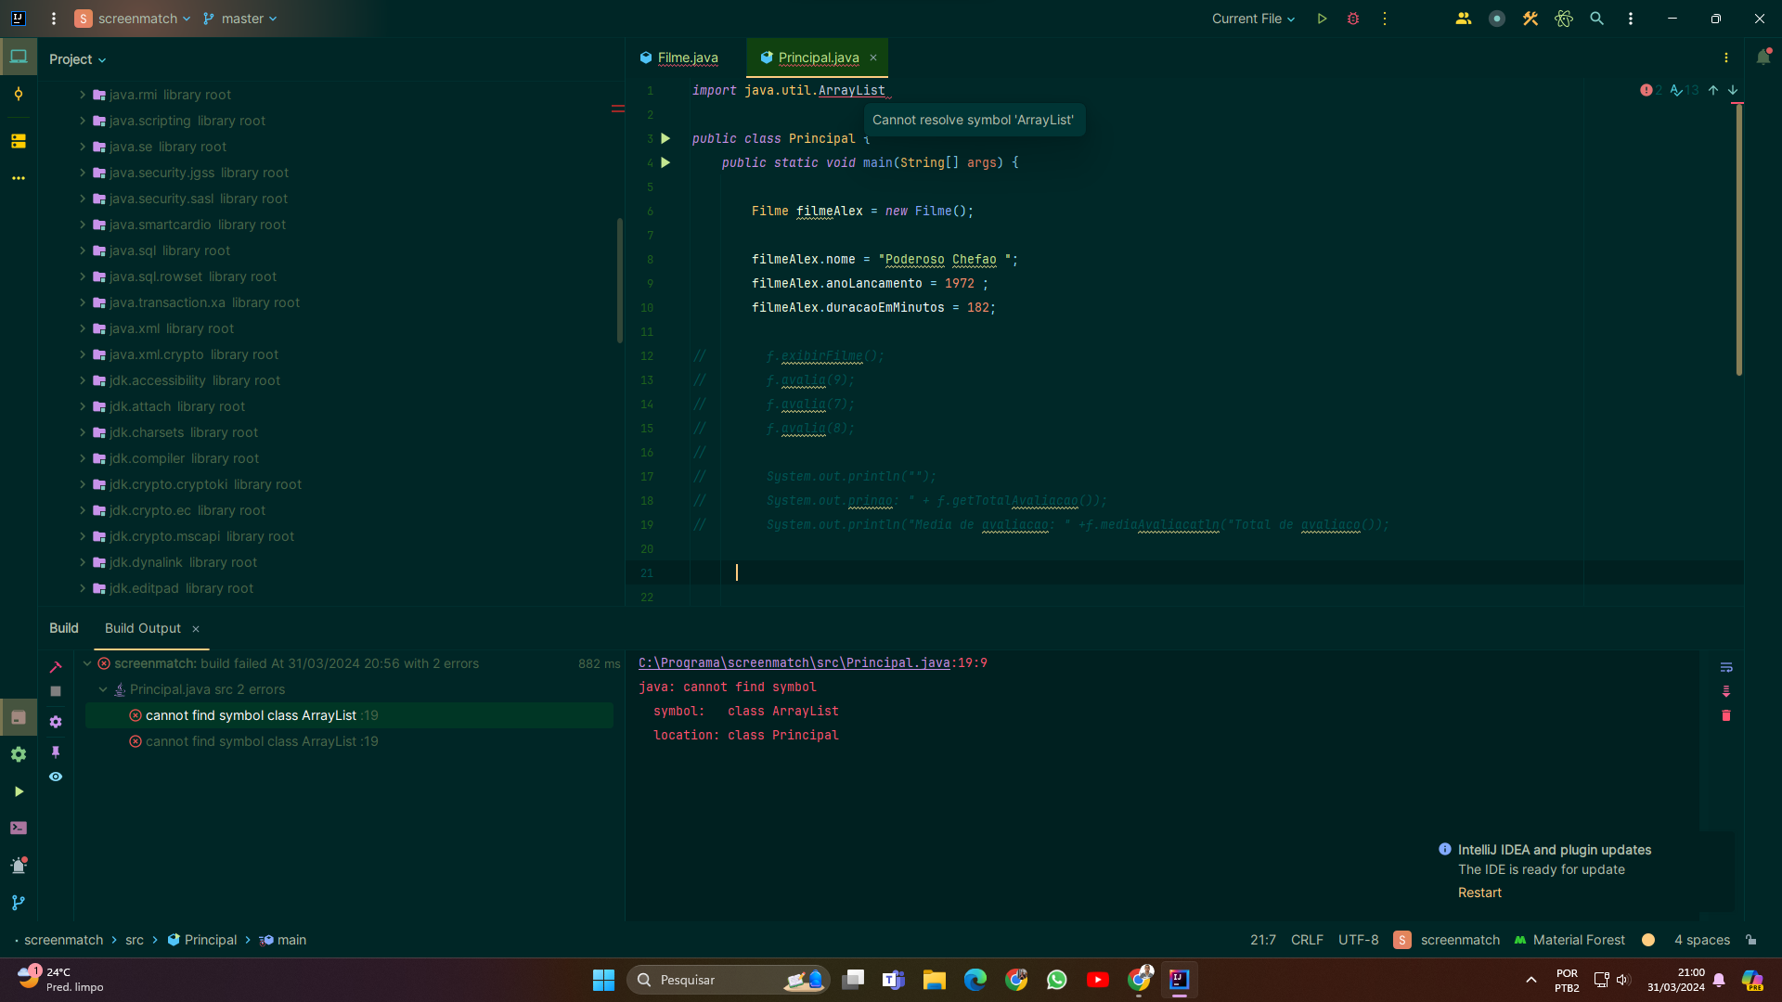Open the Terminal tool window icon
Screen dimensions: 1782x1002
(19, 829)
